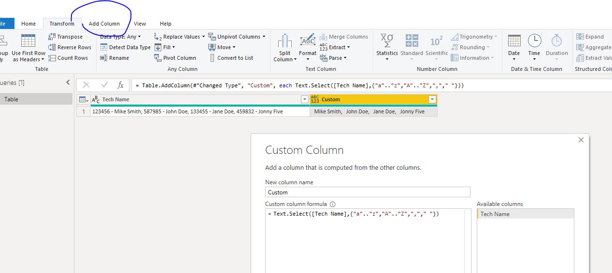This screenshot has width=612, height=273.
Task: Click the formula bar text
Action: [299, 85]
